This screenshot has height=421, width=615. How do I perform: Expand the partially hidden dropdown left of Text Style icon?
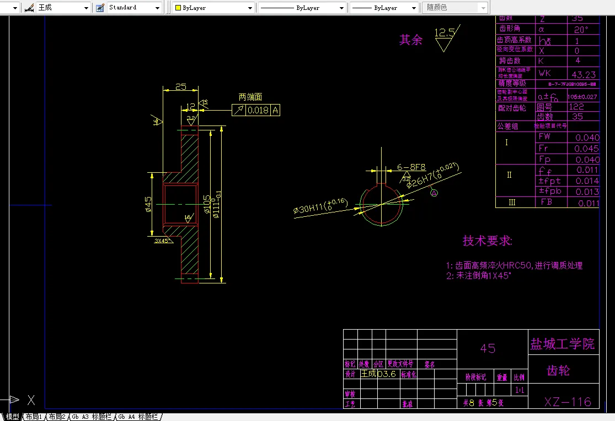(15, 8)
